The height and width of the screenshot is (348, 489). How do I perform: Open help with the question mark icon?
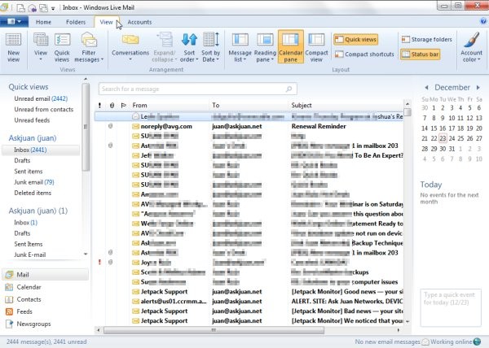tap(483, 21)
